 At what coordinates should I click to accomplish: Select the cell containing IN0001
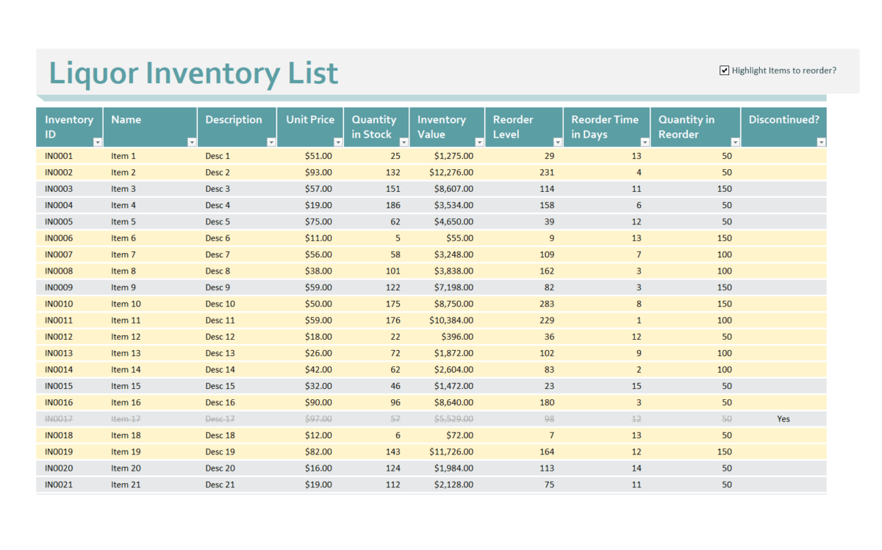(x=58, y=155)
